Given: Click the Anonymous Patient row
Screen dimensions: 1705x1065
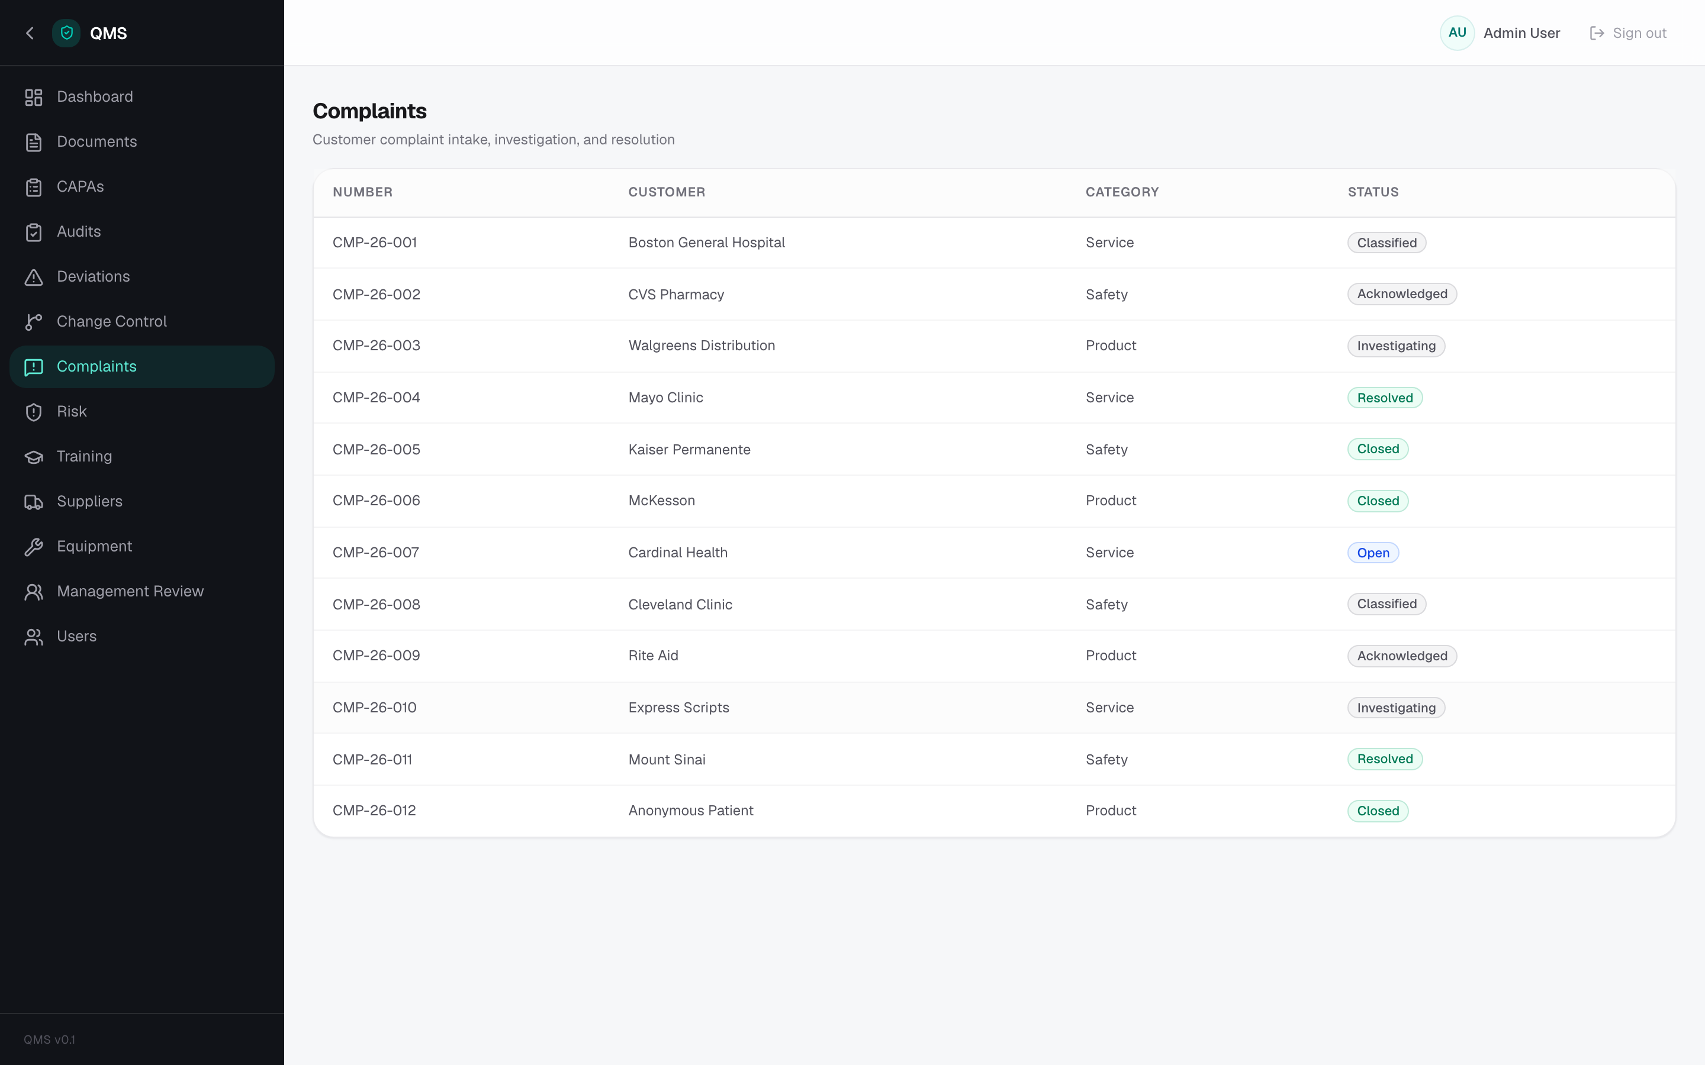Looking at the screenshot, I should 994,811.
